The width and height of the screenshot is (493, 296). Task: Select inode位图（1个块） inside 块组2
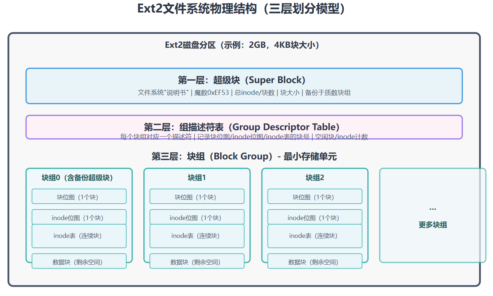pyautogui.click(x=315, y=217)
